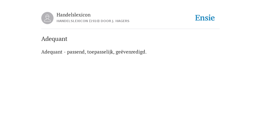Click Adequant at the start of the definition
This screenshot has height=130, width=261.
point(52,52)
